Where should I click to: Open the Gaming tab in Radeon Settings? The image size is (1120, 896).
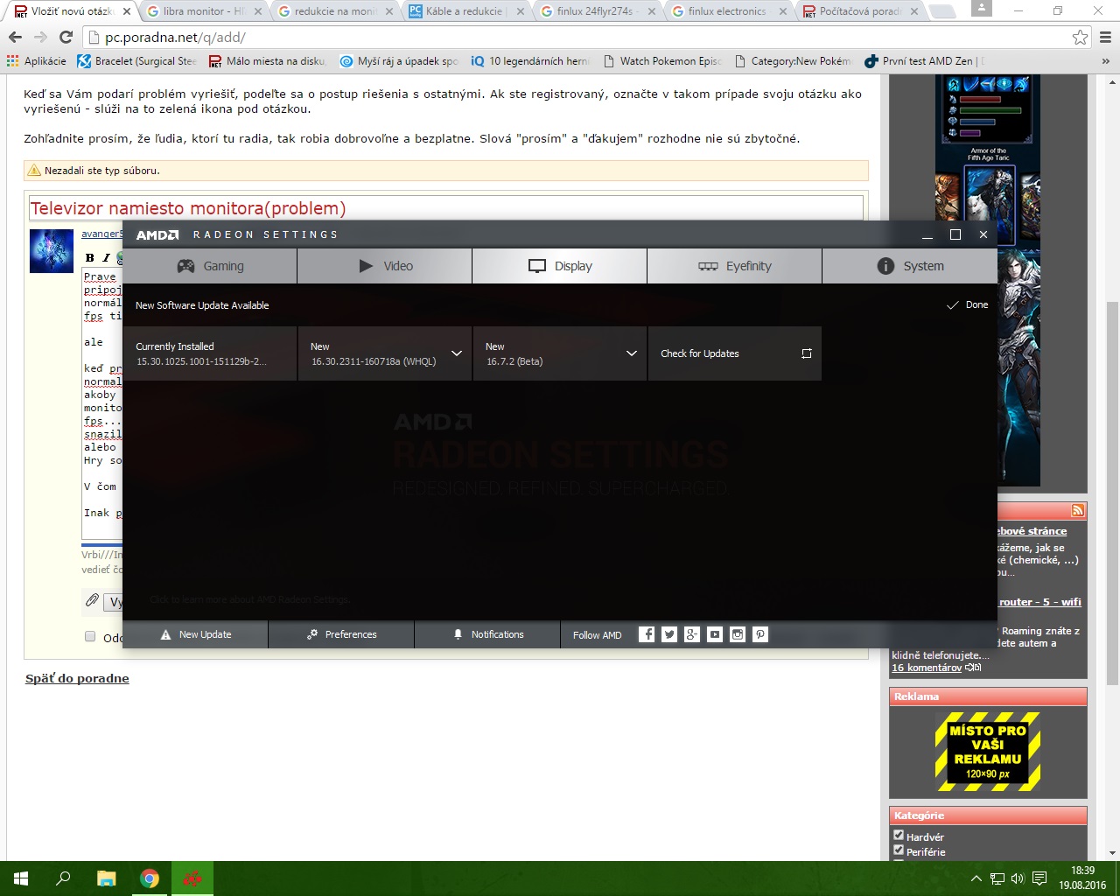point(210,266)
